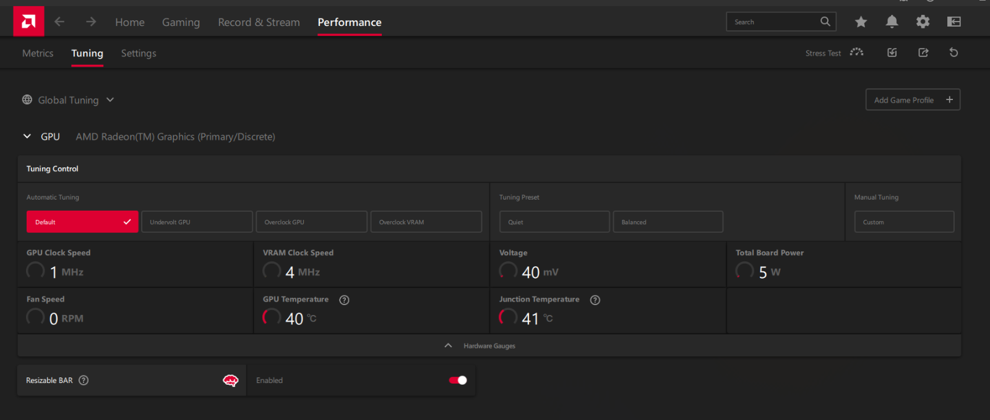This screenshot has height=420, width=990.
Task: Click the Tuning Preset label
Action: point(519,197)
